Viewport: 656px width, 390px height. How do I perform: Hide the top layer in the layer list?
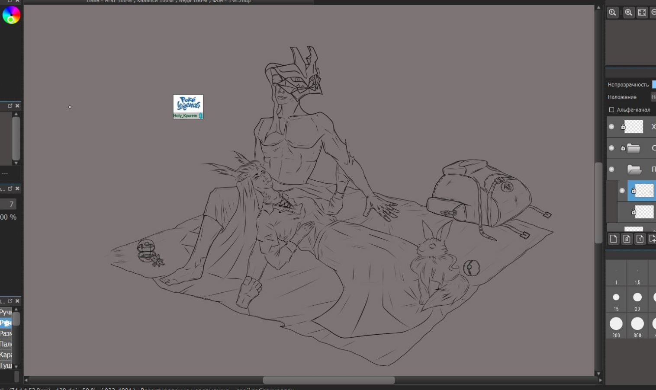pos(611,127)
